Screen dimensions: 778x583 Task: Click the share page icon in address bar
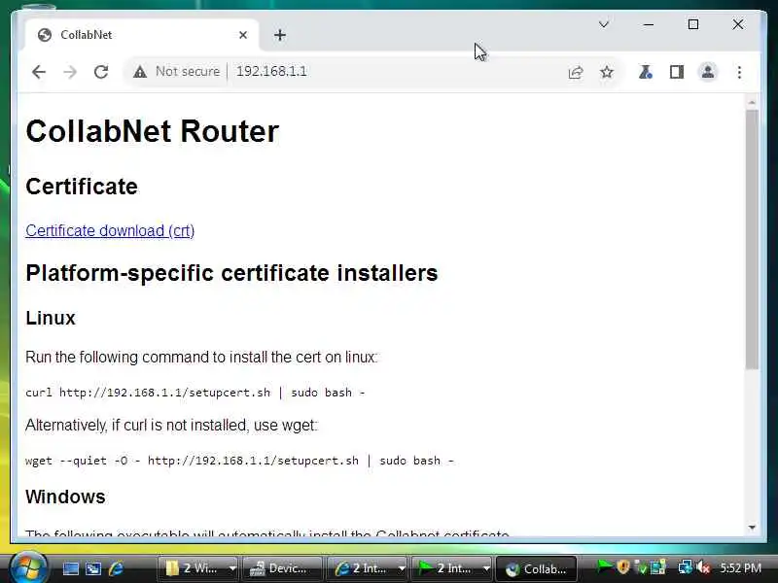[576, 72]
